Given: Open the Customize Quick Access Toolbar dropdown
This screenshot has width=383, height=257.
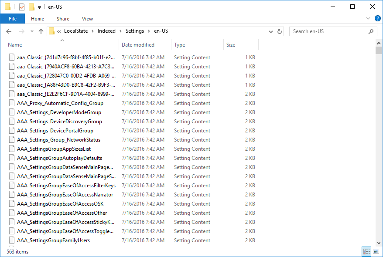Looking at the screenshot, I should pyautogui.click(x=39, y=7).
